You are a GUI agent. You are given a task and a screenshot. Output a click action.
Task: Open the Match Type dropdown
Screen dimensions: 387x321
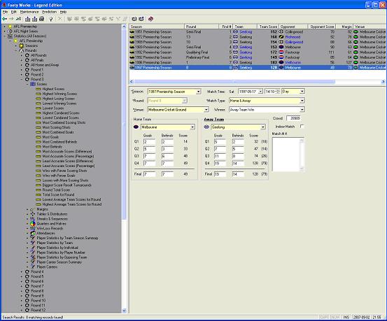click(302, 101)
